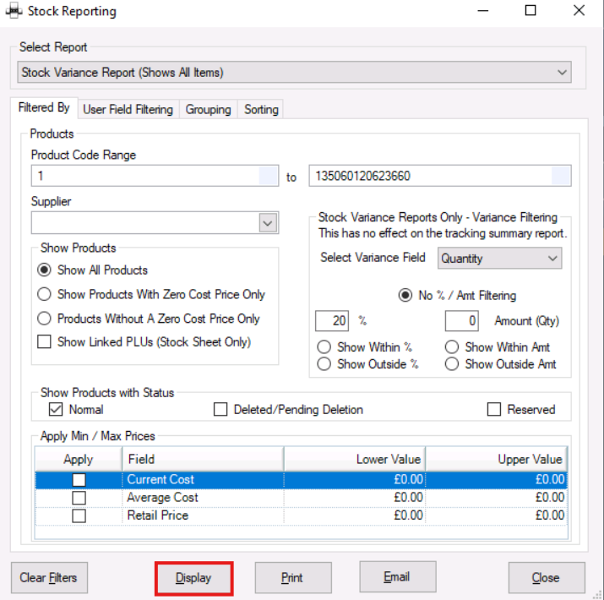The image size is (604, 600).
Task: Click the starting Product Code Range field
Action: point(144,176)
